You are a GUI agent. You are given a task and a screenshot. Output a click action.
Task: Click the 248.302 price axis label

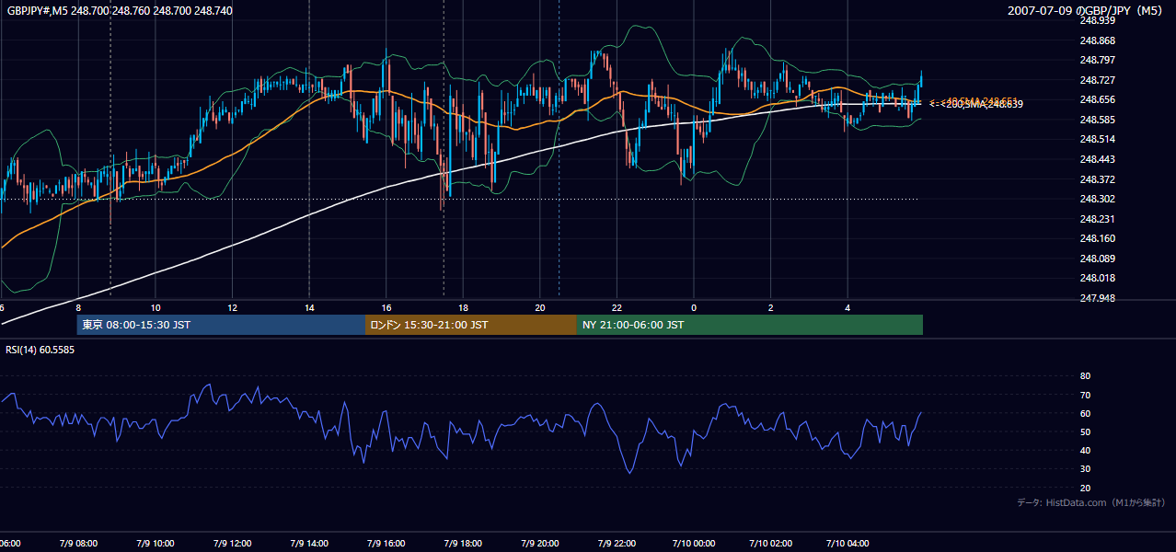coord(1098,199)
